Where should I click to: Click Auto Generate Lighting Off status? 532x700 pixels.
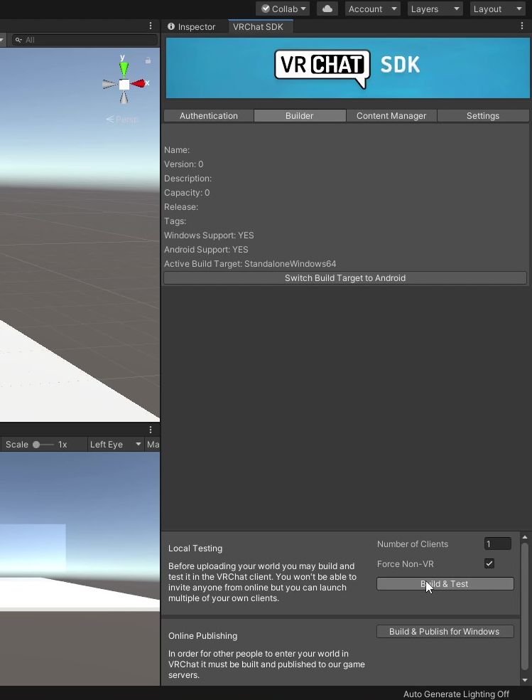(x=456, y=694)
